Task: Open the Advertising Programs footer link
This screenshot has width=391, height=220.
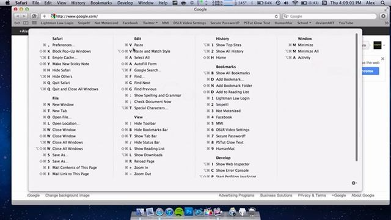Action: pyautogui.click(x=236, y=196)
